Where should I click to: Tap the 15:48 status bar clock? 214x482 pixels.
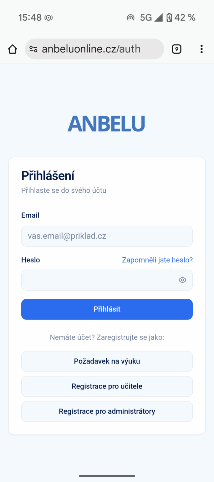30,18
